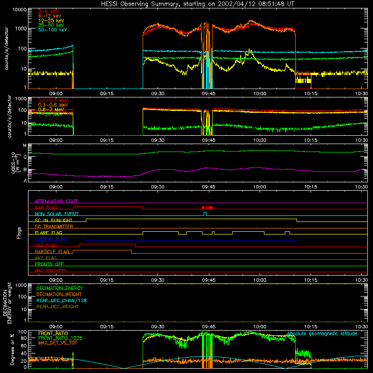Select the 'B' class tick in GOES panel
Image resolution: width=373 pixels, height=373 pixels.
pyautogui.click(x=25, y=170)
